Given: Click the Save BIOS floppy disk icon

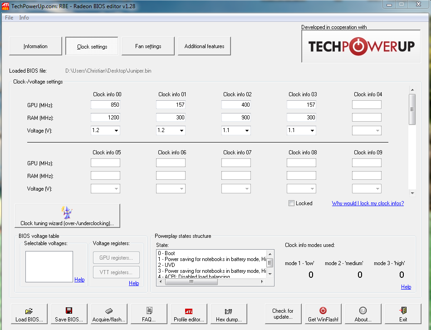Looking at the screenshot, I should tap(69, 311).
